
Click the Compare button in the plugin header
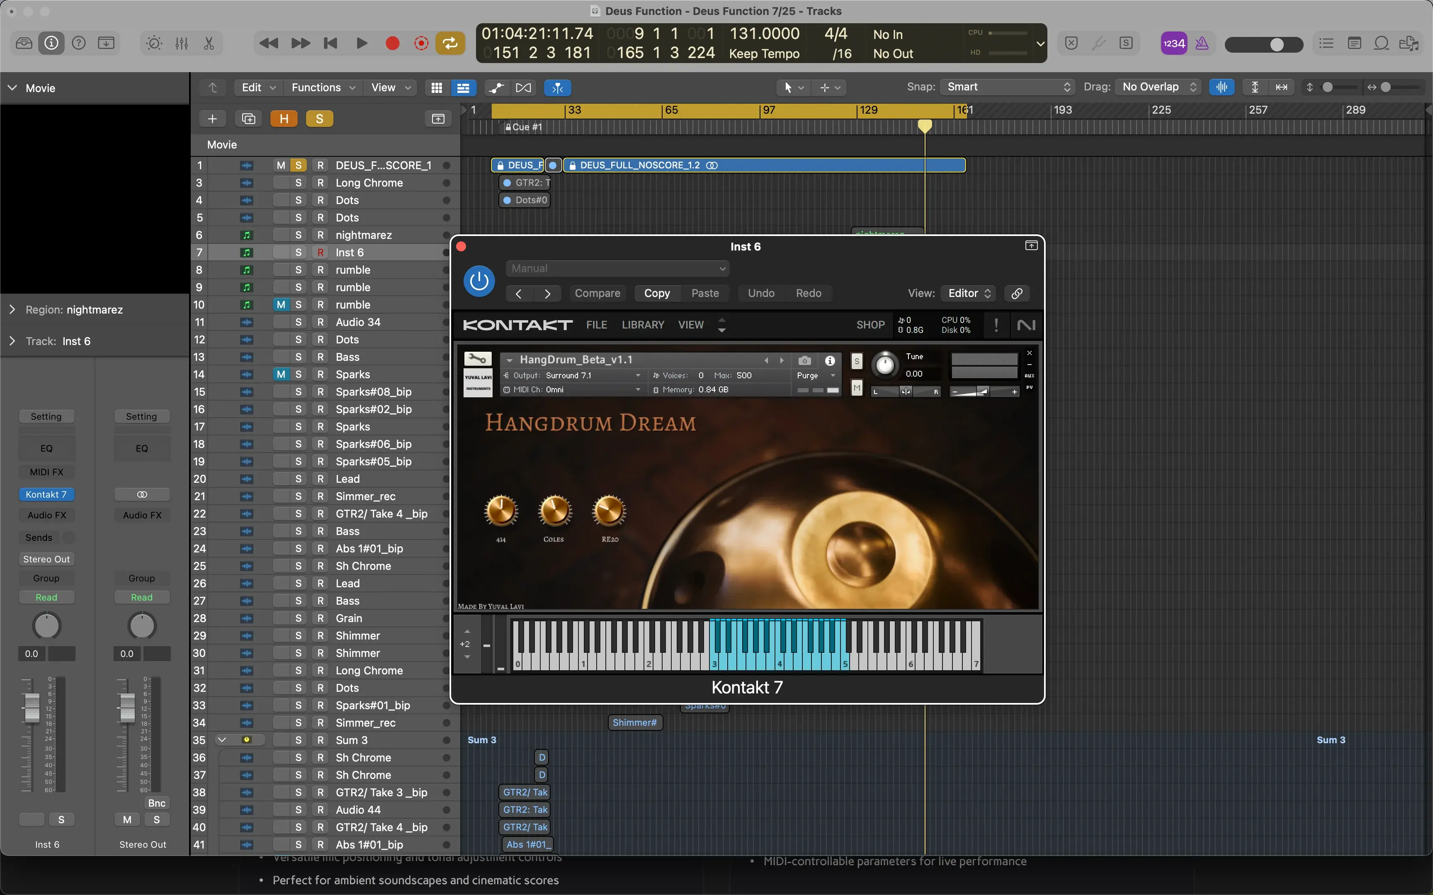pos(597,293)
